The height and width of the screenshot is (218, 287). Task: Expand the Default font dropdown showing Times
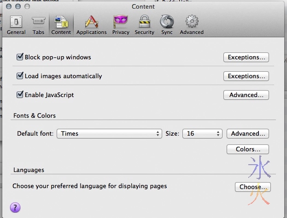click(109, 133)
